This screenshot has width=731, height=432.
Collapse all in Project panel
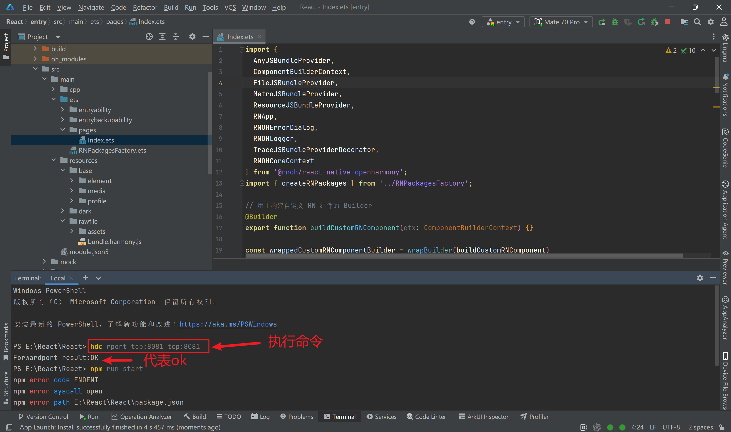tap(175, 37)
